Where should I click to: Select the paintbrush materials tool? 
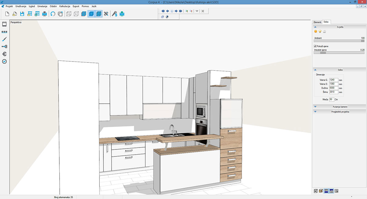pos(4,39)
